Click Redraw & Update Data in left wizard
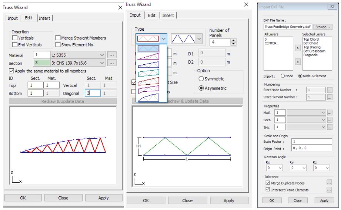The width and height of the screenshot is (341, 210). 63,101
